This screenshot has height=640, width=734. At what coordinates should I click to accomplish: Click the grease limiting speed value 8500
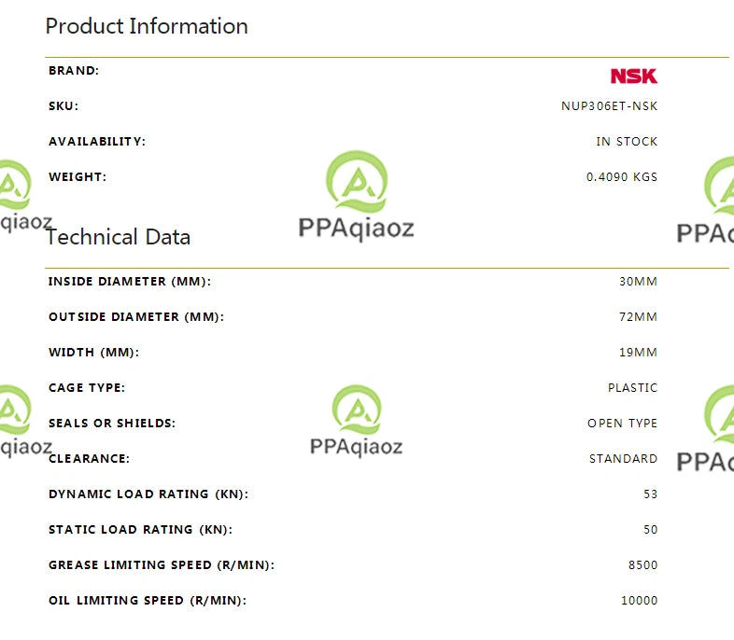(642, 565)
